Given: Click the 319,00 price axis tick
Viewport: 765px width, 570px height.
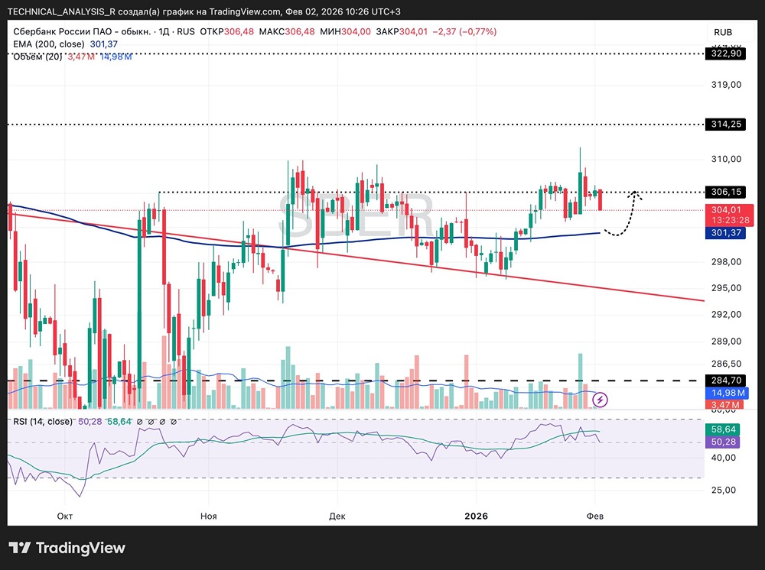Looking at the screenshot, I should [x=727, y=85].
